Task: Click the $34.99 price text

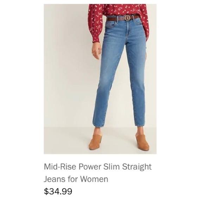Action: click(x=58, y=191)
